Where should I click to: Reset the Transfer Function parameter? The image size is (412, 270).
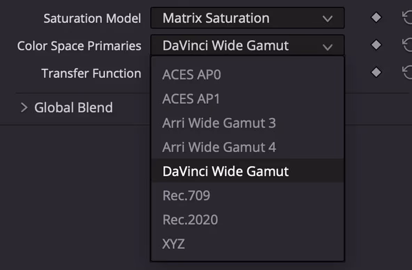pyautogui.click(x=407, y=72)
